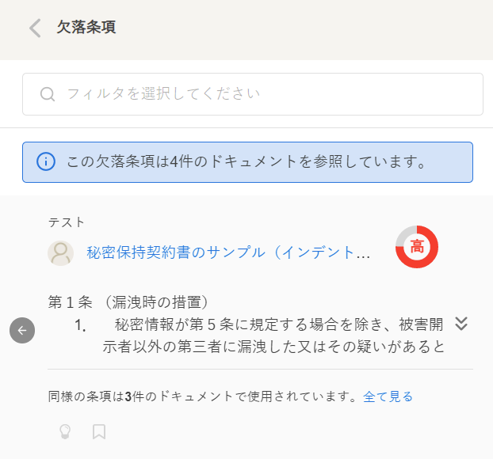Select the 第１条（漏洩時の措置）heading
The image size is (493, 459).
[x=128, y=302]
